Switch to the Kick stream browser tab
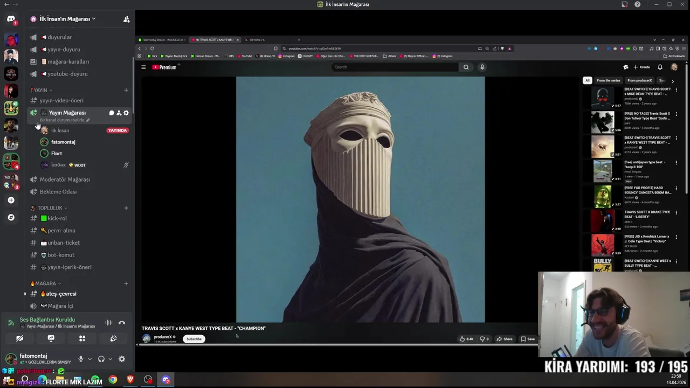 (161, 40)
